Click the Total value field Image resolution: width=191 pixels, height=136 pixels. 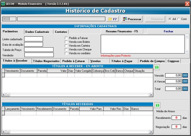tap(173, 89)
